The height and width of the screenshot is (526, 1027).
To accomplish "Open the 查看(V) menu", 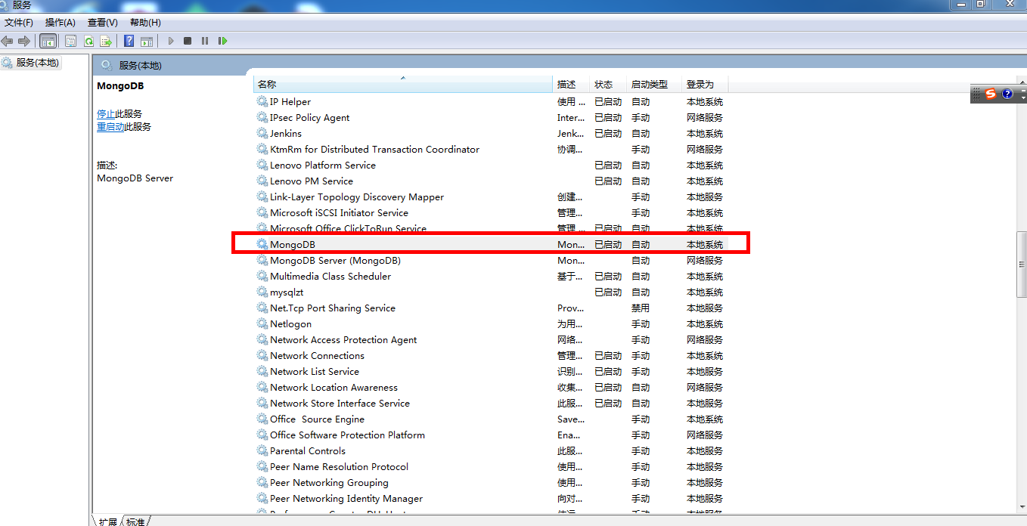I will tap(103, 23).
